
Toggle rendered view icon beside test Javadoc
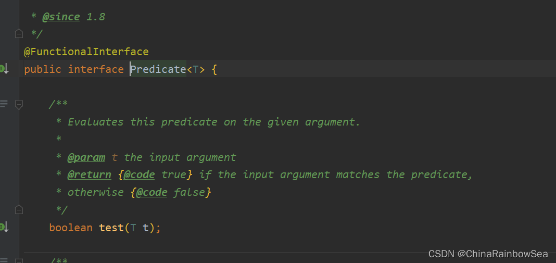click(4, 104)
